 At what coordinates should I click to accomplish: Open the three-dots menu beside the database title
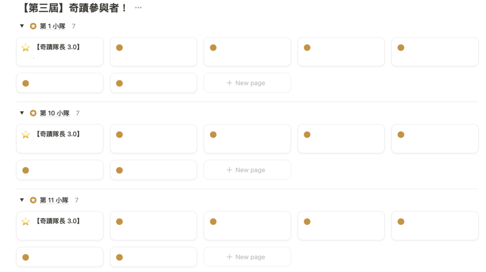point(138,8)
